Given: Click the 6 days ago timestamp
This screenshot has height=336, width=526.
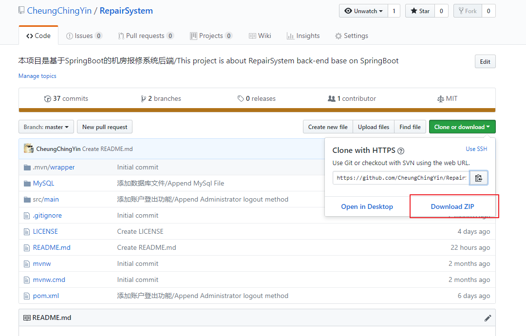Looking at the screenshot, I should click(474, 296).
